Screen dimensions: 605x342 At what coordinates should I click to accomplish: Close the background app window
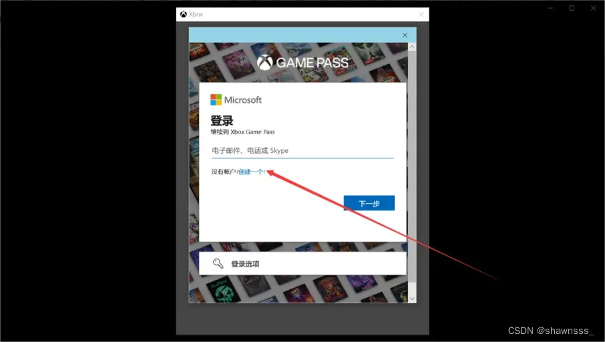[x=594, y=8]
